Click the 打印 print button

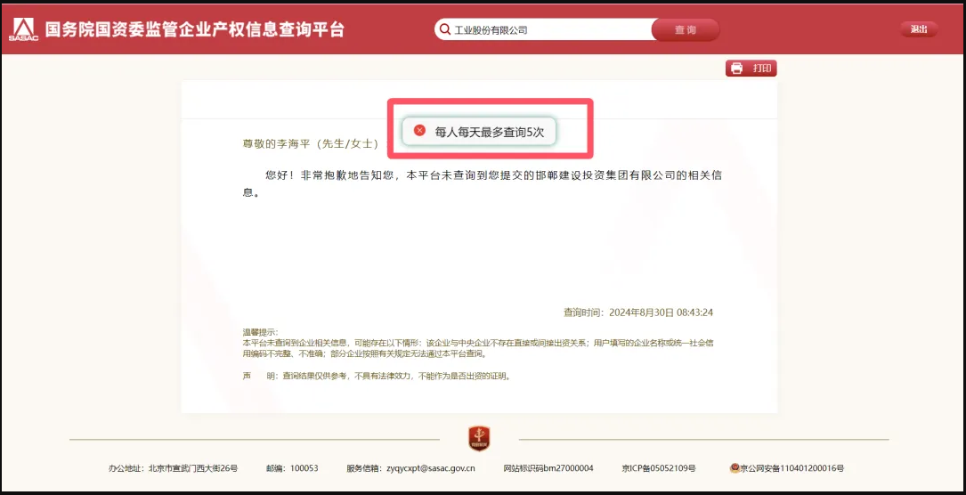click(751, 69)
